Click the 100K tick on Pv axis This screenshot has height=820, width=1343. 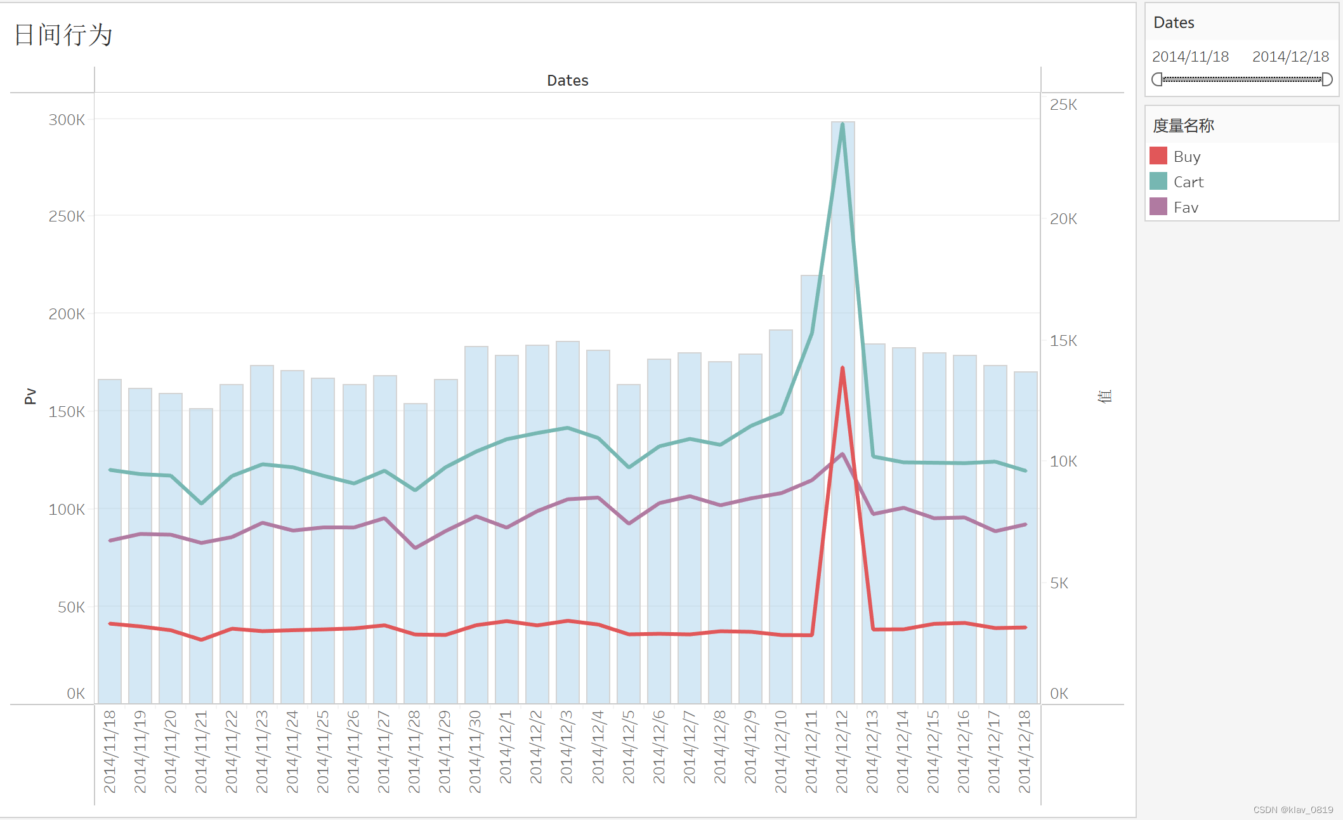67,510
